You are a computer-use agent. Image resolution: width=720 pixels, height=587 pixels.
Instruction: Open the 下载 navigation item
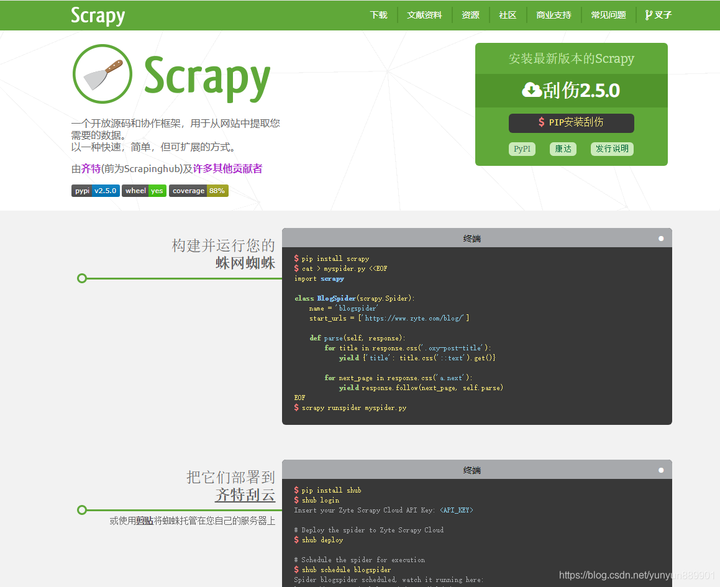pyautogui.click(x=378, y=15)
